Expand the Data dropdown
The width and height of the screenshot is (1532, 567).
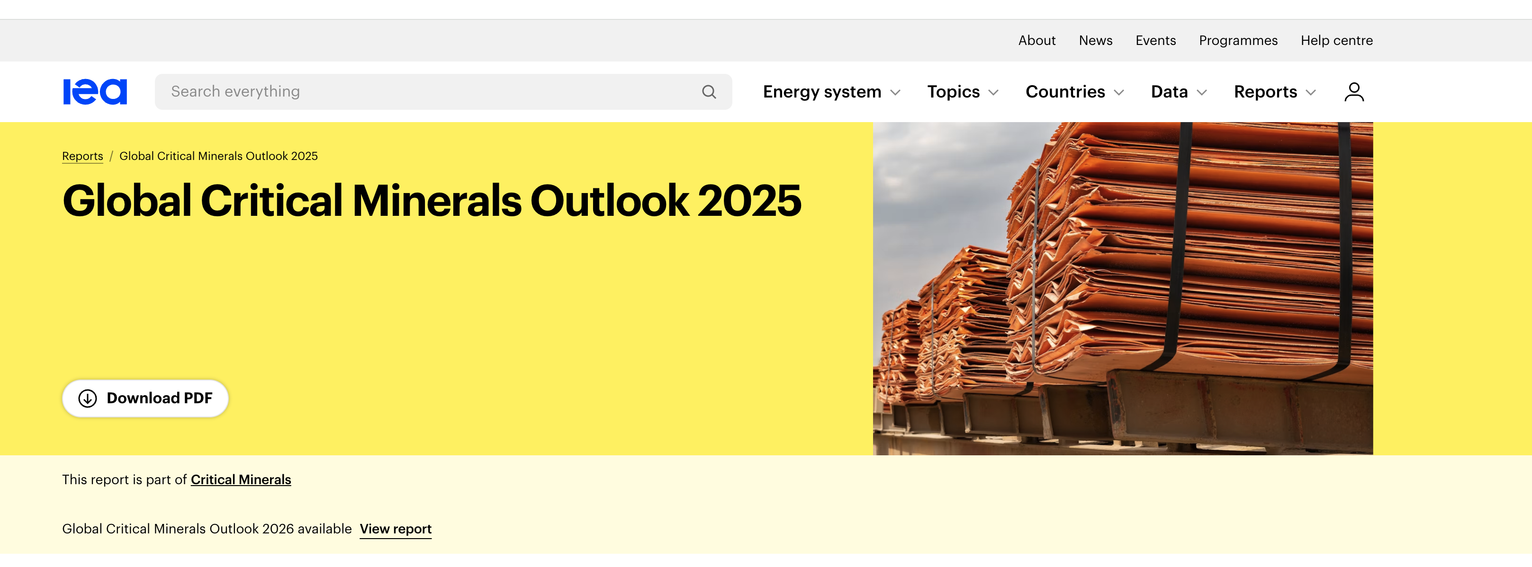coord(1179,91)
